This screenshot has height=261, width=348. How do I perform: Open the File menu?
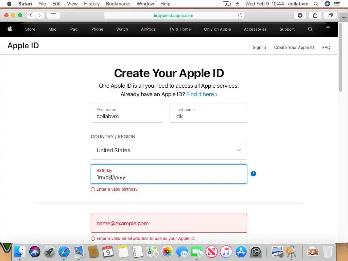(42, 4)
